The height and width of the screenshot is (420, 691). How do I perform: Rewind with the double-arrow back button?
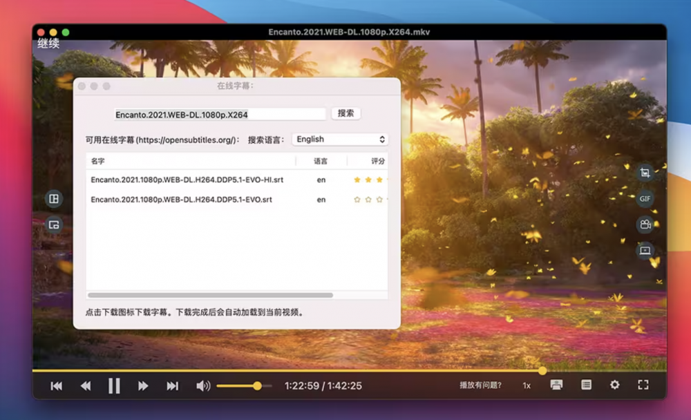(x=86, y=386)
